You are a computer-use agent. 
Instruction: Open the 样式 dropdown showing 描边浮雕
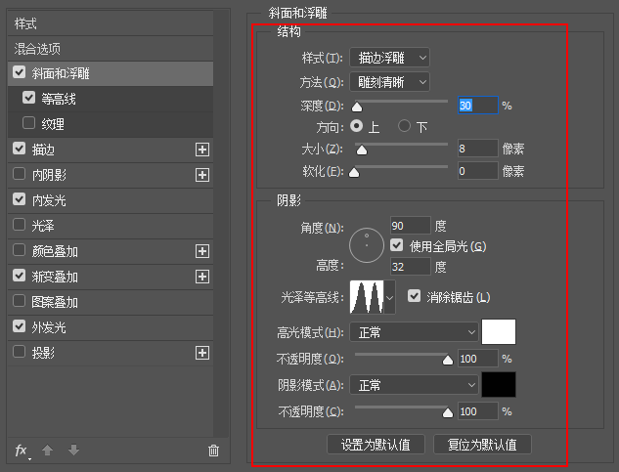pyautogui.click(x=389, y=58)
